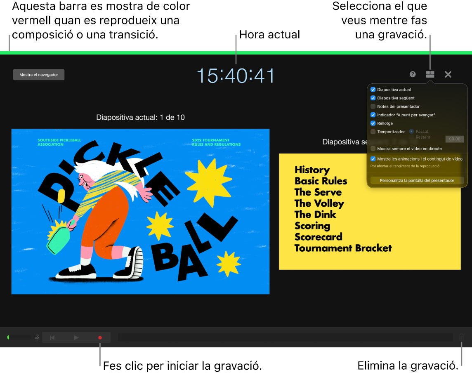472x373 pixels.
Task: Click the play button in recording controls
Action: [x=76, y=338]
